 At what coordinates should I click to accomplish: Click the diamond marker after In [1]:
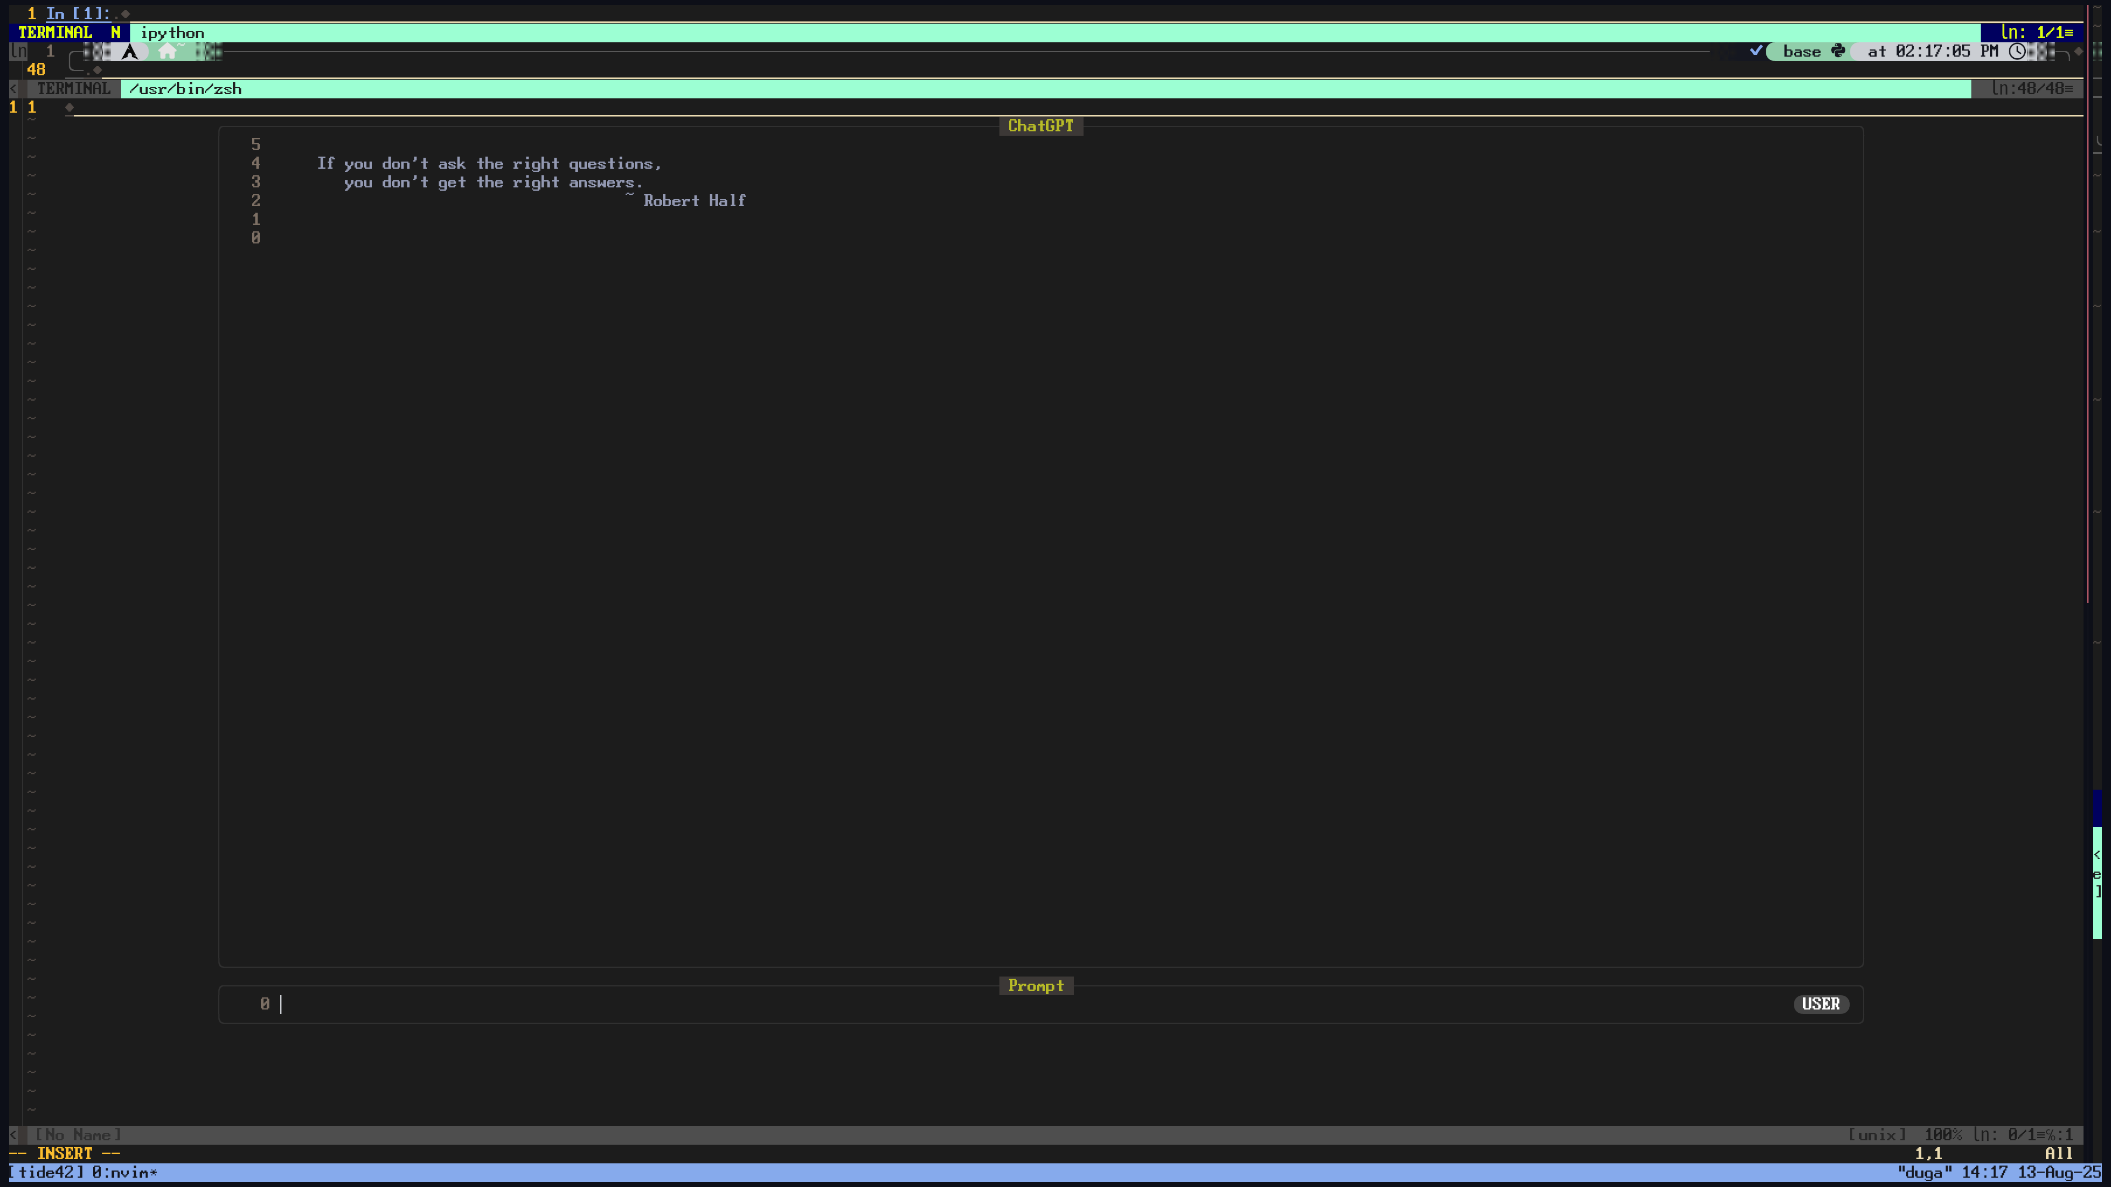(x=125, y=14)
